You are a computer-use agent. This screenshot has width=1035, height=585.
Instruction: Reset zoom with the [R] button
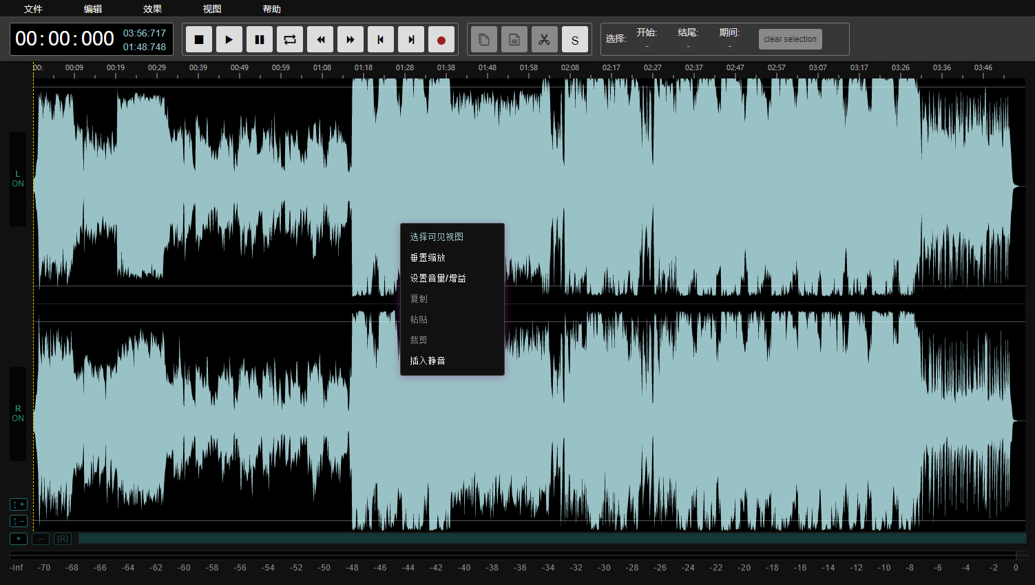pos(63,539)
